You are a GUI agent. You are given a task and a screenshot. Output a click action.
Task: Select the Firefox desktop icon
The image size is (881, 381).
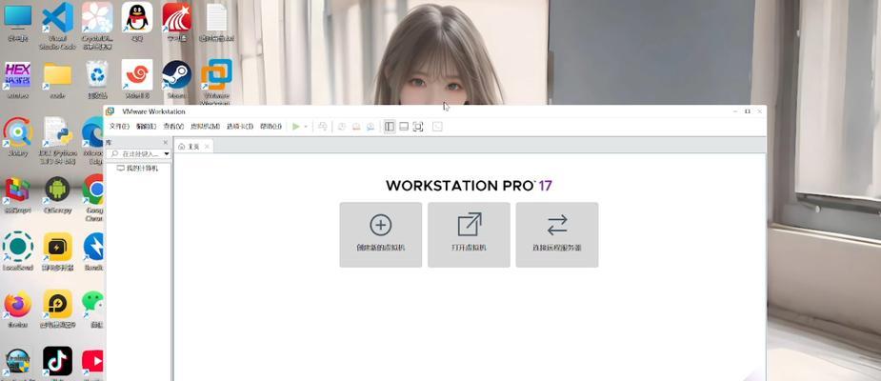point(18,308)
